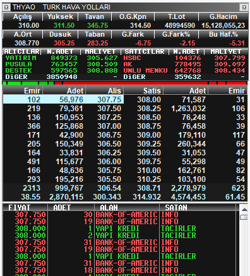250x276 pixels.
Task: Select the daily change -6.75
Action: pyautogui.click(x=143, y=43)
